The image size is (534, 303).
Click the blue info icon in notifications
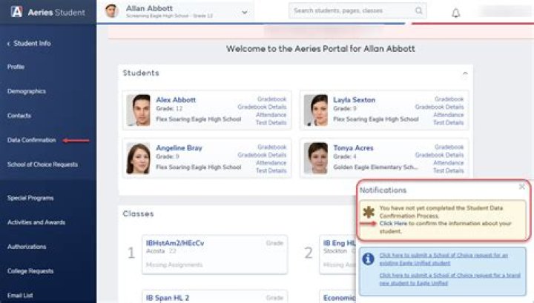click(x=368, y=259)
